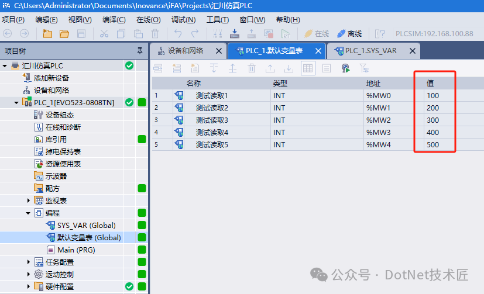Go online with 在线 button
The height and width of the screenshot is (294, 484).
[x=317, y=33]
